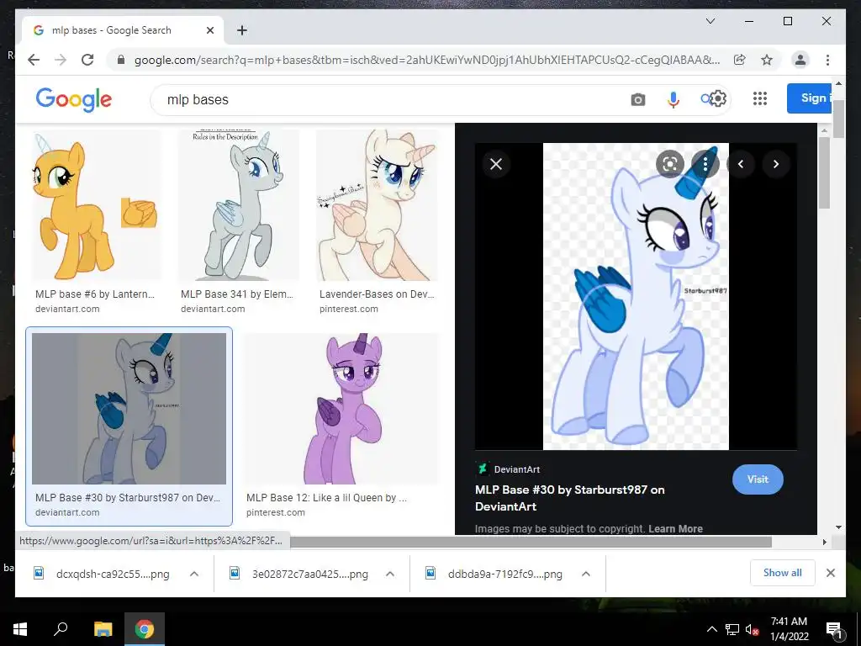861x646 pixels.
Task: Click the MLP Base 12 caption text
Action: coord(327,498)
